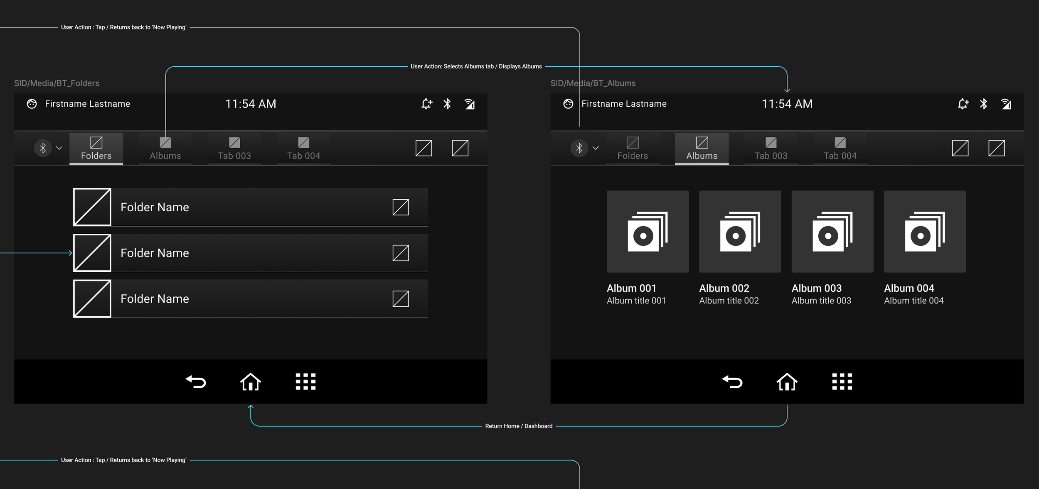Select Album 001 cover thumbnail
Viewport: 1039px width, 489px height.
648,232
